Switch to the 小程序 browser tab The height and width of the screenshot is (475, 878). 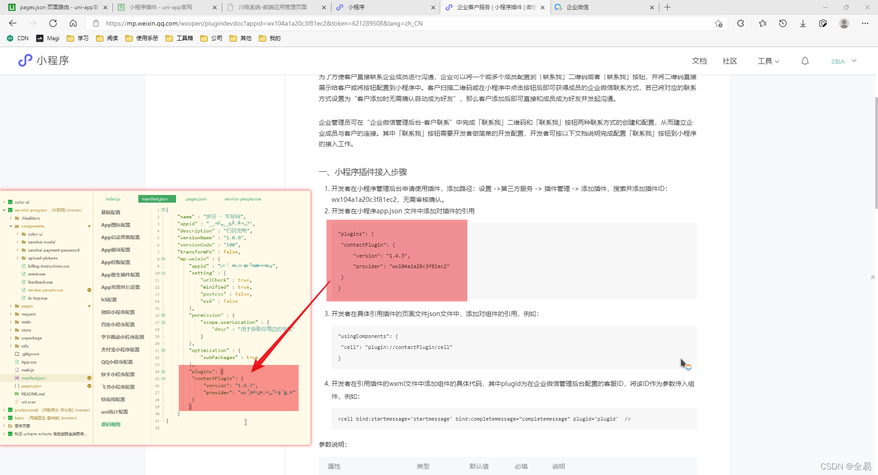pyautogui.click(x=385, y=7)
